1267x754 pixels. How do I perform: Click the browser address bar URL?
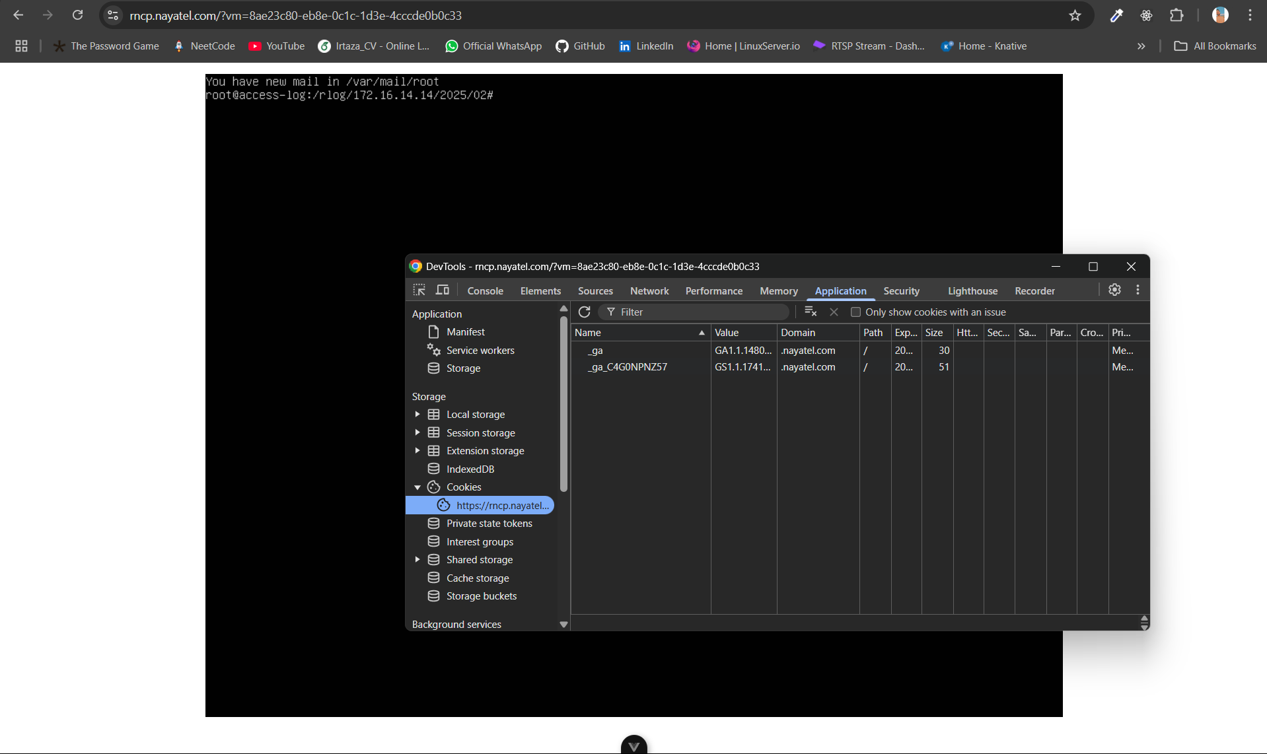295,15
